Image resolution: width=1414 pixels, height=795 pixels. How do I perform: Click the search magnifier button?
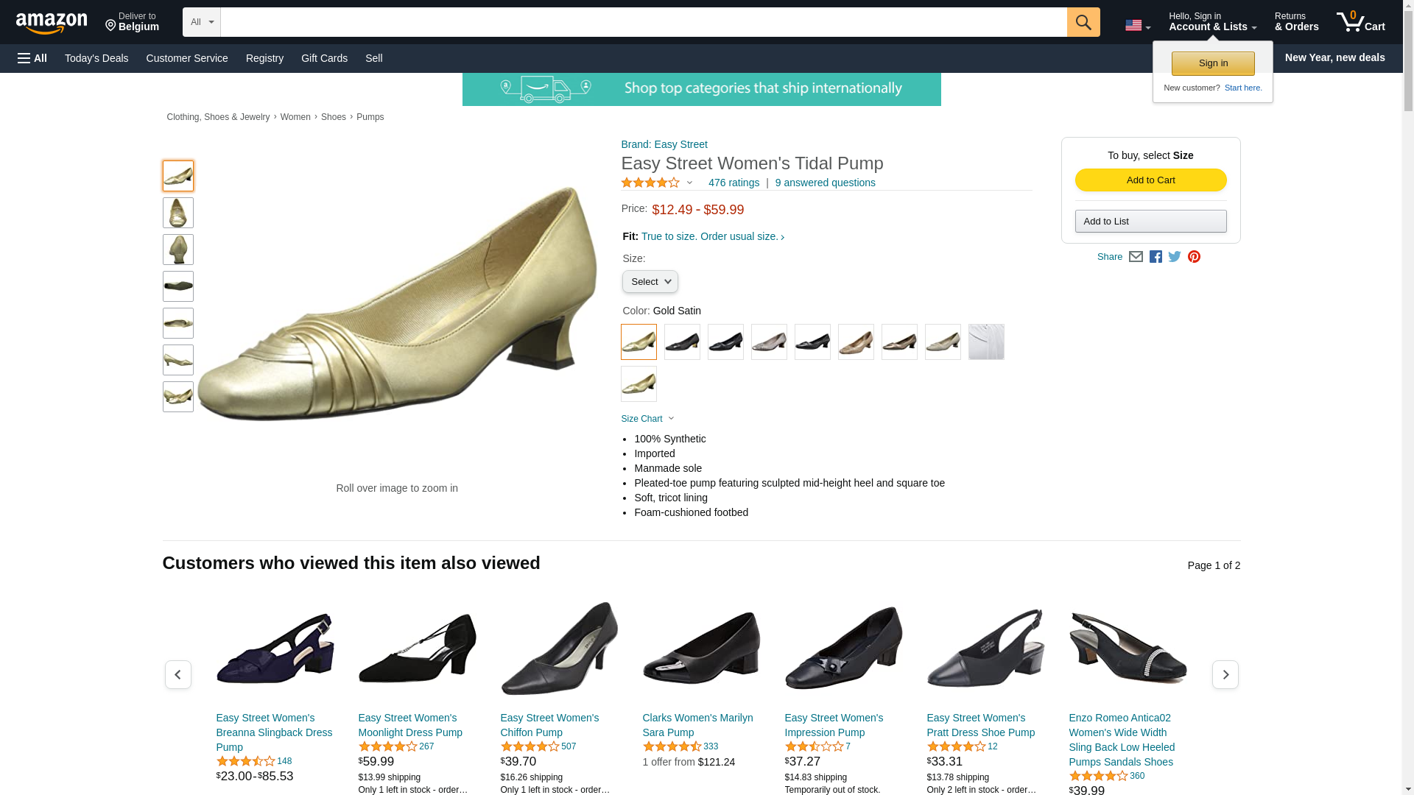click(x=1083, y=22)
